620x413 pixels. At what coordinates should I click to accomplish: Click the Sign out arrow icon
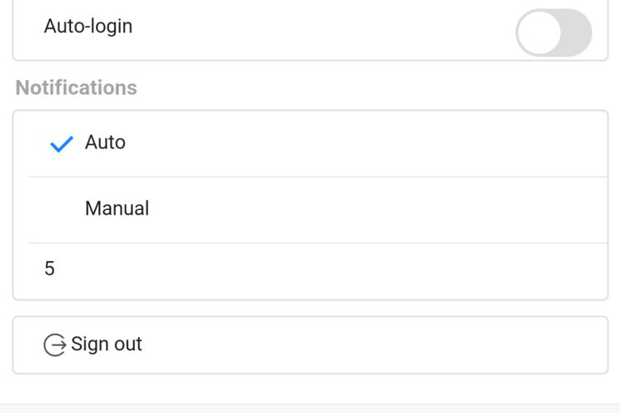point(55,344)
